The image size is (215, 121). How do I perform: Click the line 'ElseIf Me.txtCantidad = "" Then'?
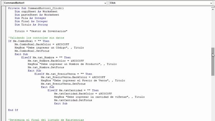tap(73, 90)
